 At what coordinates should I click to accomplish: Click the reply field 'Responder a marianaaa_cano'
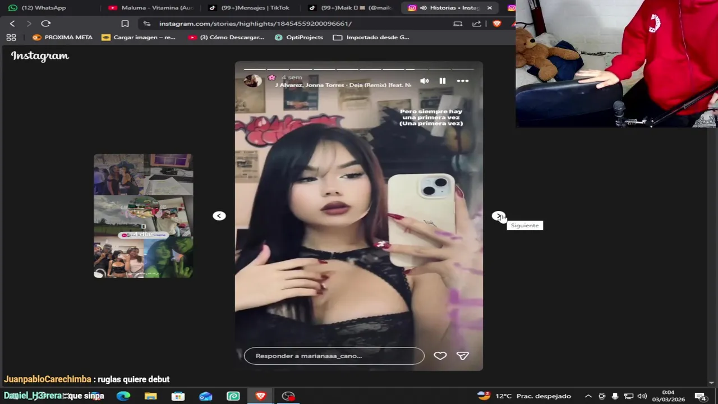point(334,356)
